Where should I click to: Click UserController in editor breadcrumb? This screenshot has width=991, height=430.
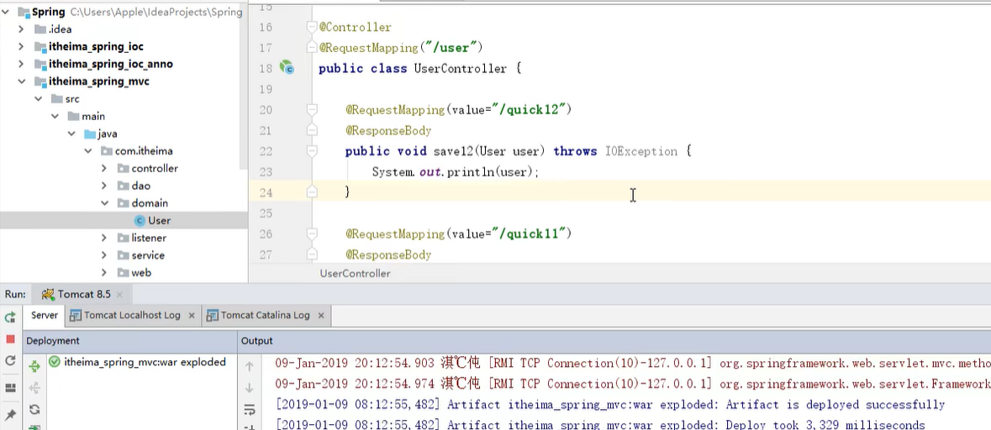point(356,274)
